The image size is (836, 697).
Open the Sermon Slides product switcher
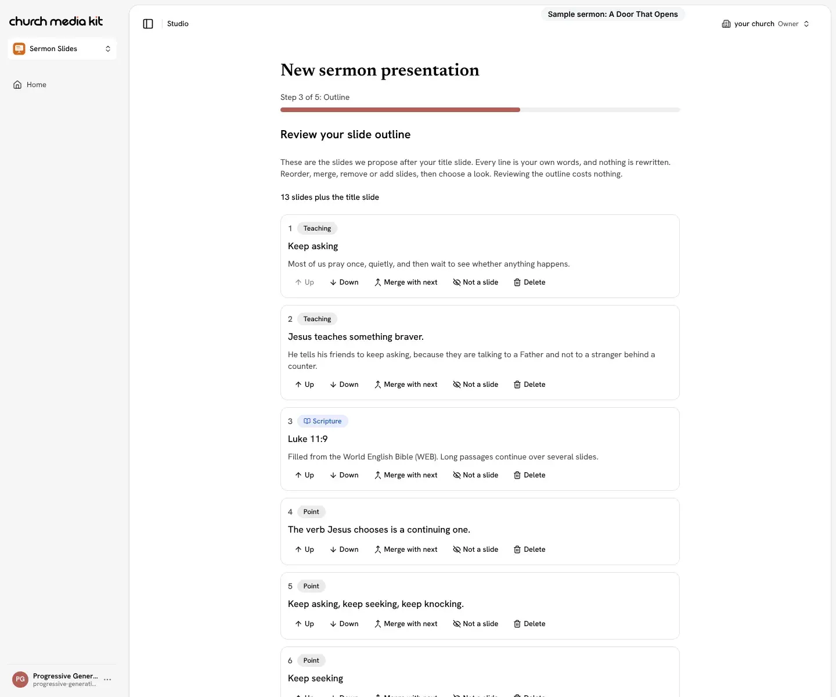pos(62,49)
